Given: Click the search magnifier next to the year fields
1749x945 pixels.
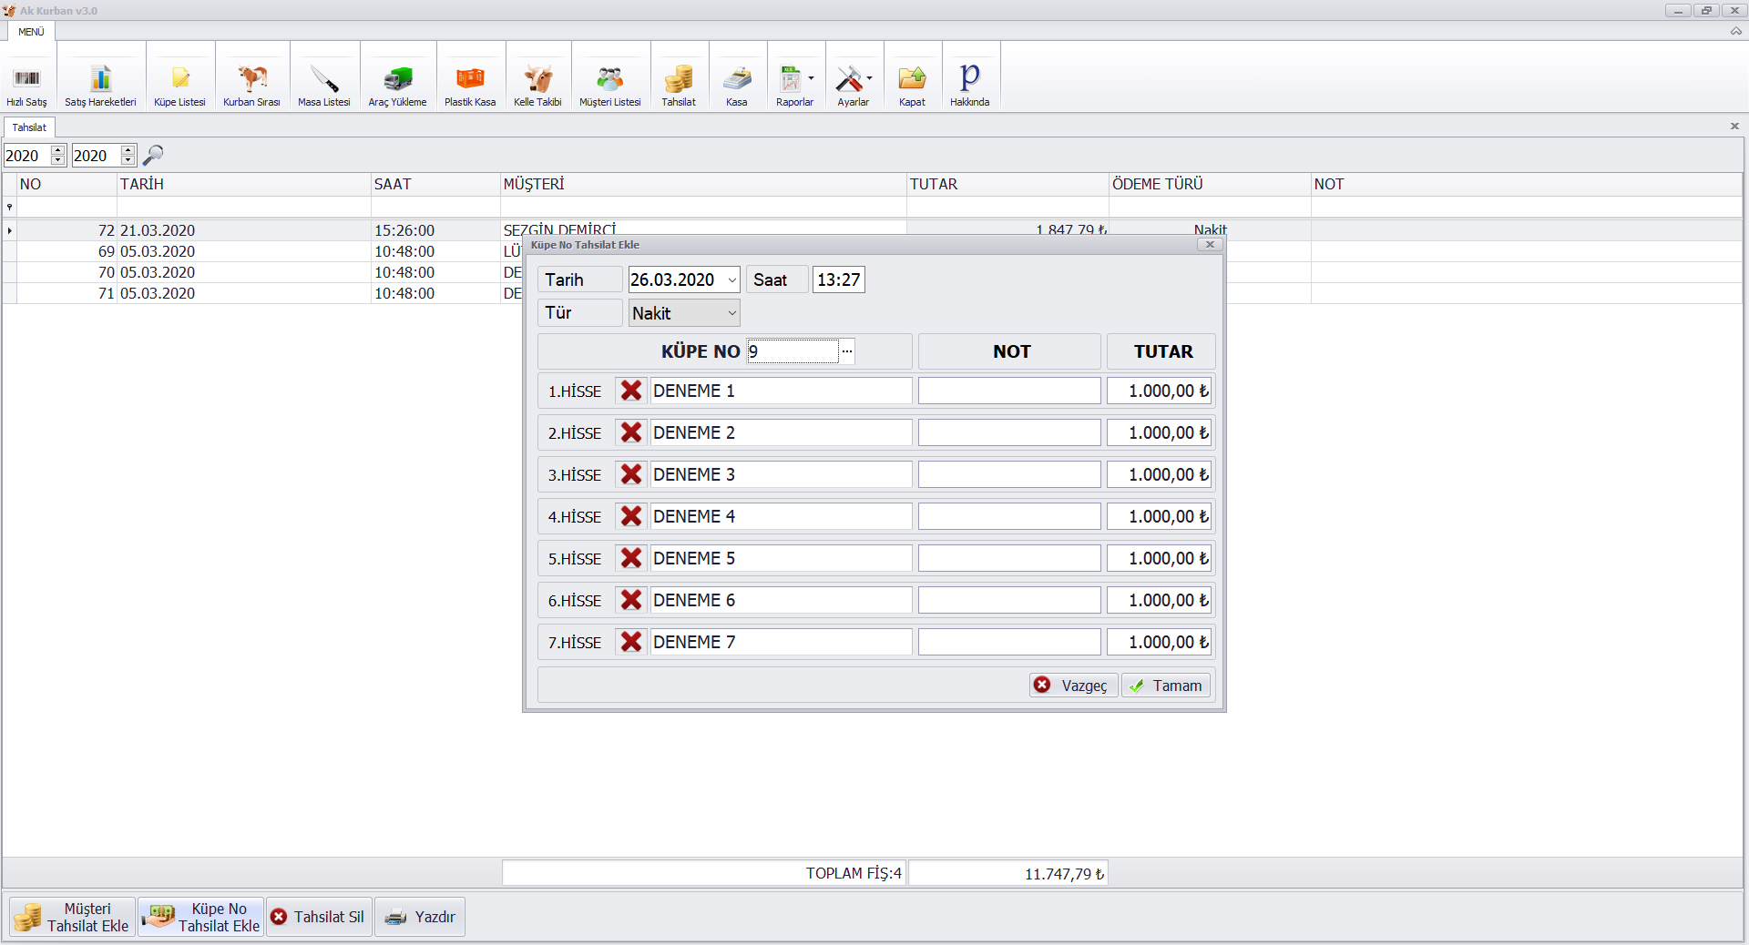Looking at the screenshot, I should click(x=153, y=156).
